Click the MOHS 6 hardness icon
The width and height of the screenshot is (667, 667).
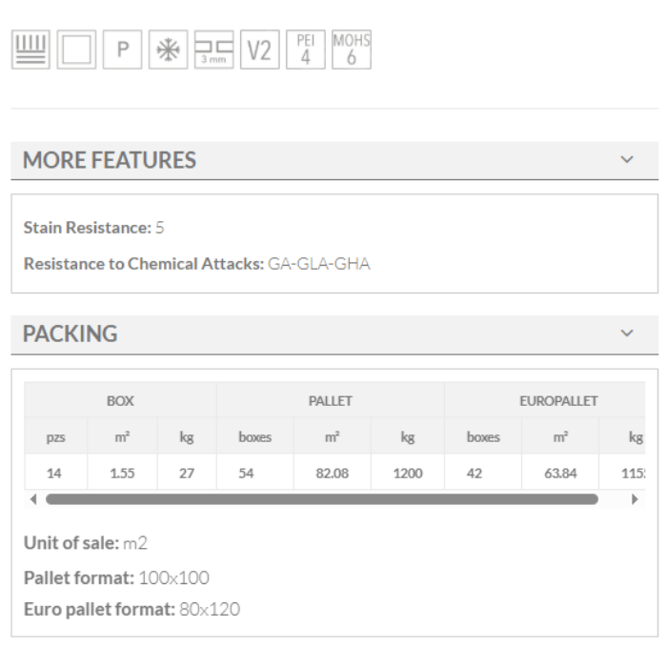(x=351, y=51)
